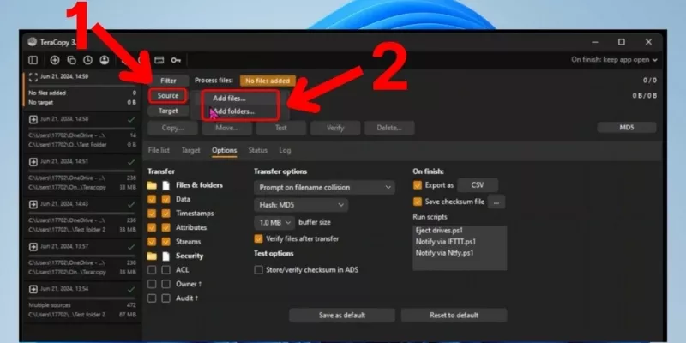Open the On finish: keep app open dropdown
This screenshot has width=686, height=343.
pos(614,60)
